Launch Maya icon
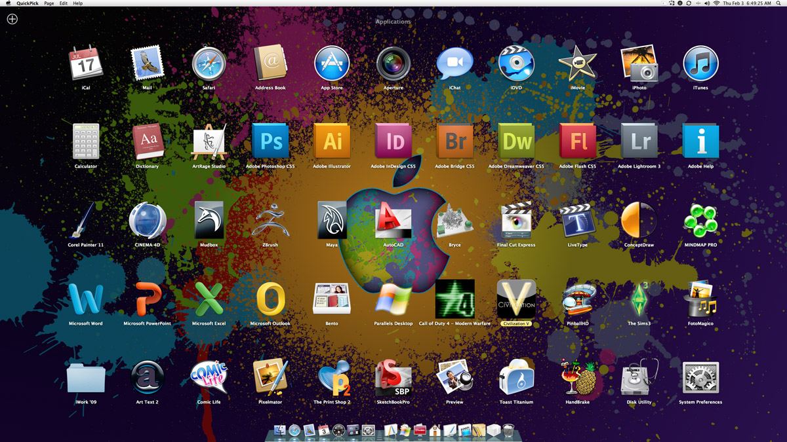The width and height of the screenshot is (787, 442). click(x=332, y=221)
